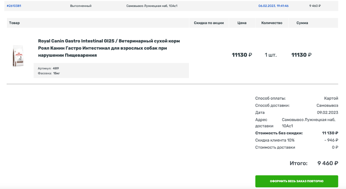
Task: Click the payment method value 'Картой'
Action: pos(331,98)
